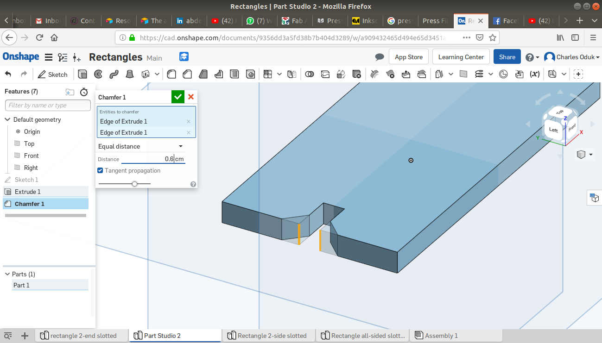This screenshot has height=343, width=602.
Task: Select the Fillet tool
Action: pyautogui.click(x=171, y=74)
